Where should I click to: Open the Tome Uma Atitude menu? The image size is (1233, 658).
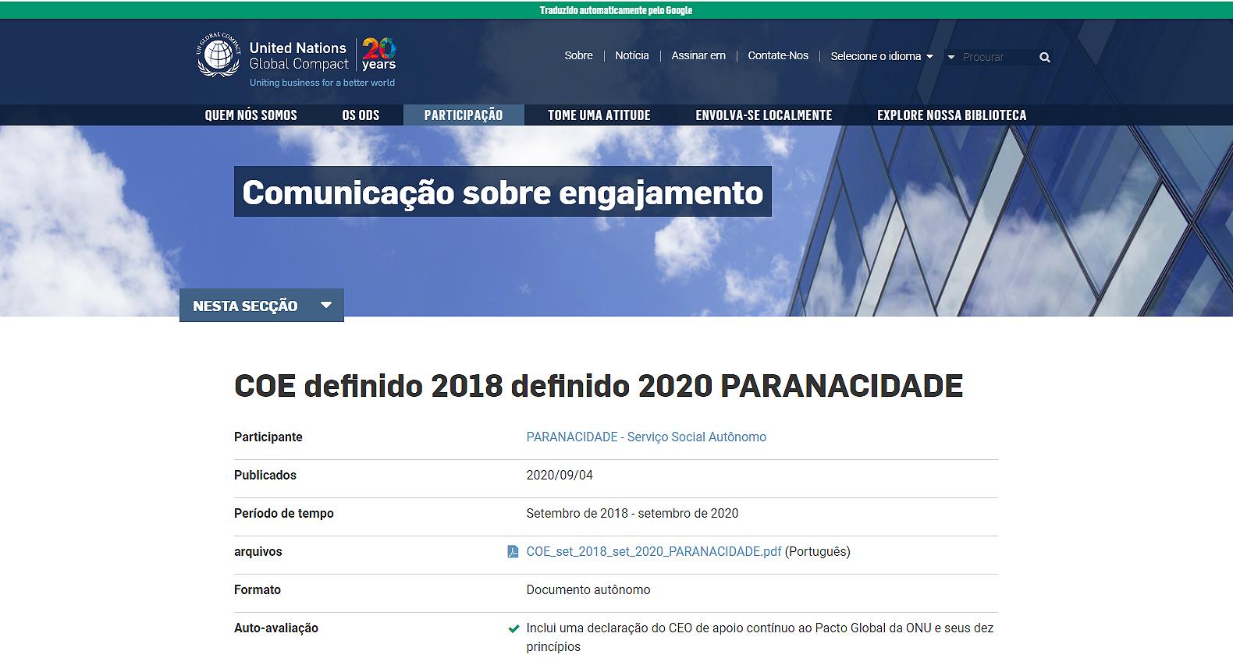pos(599,115)
